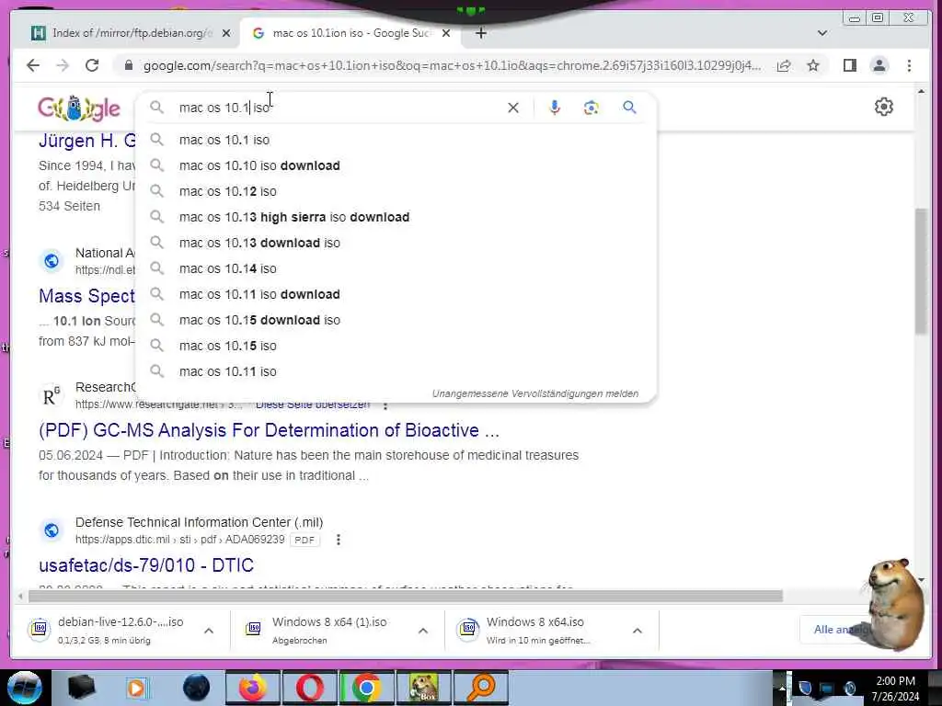Viewport: 942px width, 706px height.
Task: Open more options for ResearchGate result
Action: coord(385,405)
